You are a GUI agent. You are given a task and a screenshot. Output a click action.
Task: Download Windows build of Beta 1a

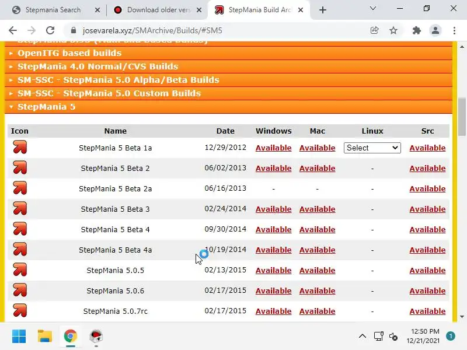[x=273, y=148]
